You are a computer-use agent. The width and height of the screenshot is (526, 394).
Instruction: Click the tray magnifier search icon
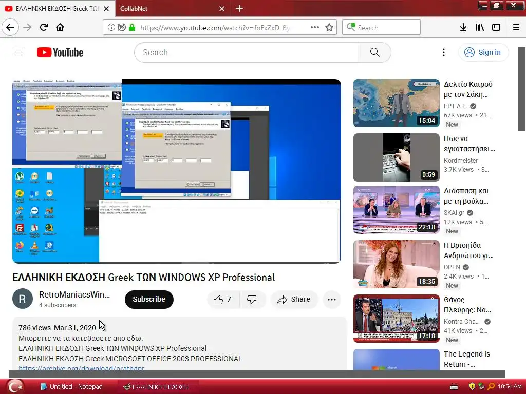[x=492, y=387]
